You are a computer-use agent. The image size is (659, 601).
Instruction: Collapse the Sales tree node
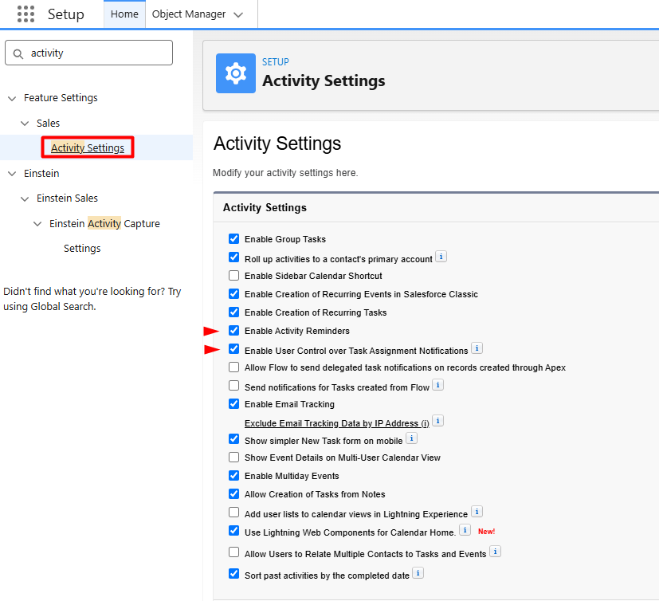(x=25, y=124)
